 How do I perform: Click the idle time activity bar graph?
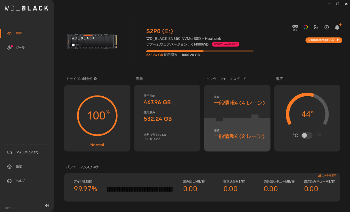pyautogui.click(x=140, y=189)
